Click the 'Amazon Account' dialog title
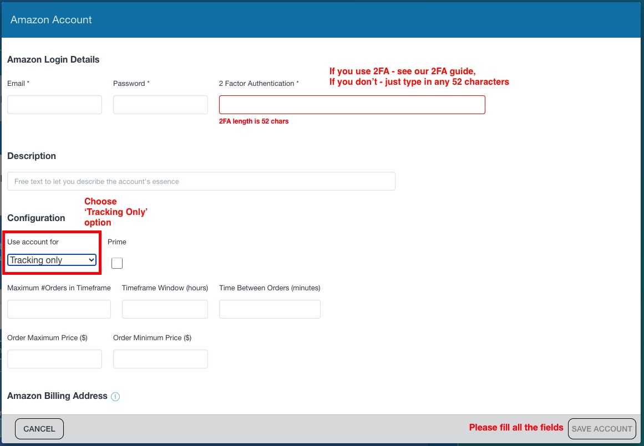This screenshot has height=446, width=644. click(51, 20)
